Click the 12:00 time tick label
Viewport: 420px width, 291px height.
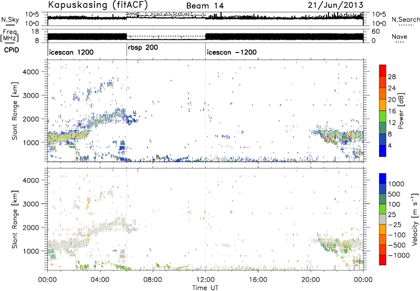click(x=205, y=280)
